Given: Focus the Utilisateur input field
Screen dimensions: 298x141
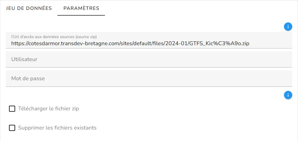Looking at the screenshot, I should pyautogui.click(x=149, y=59).
